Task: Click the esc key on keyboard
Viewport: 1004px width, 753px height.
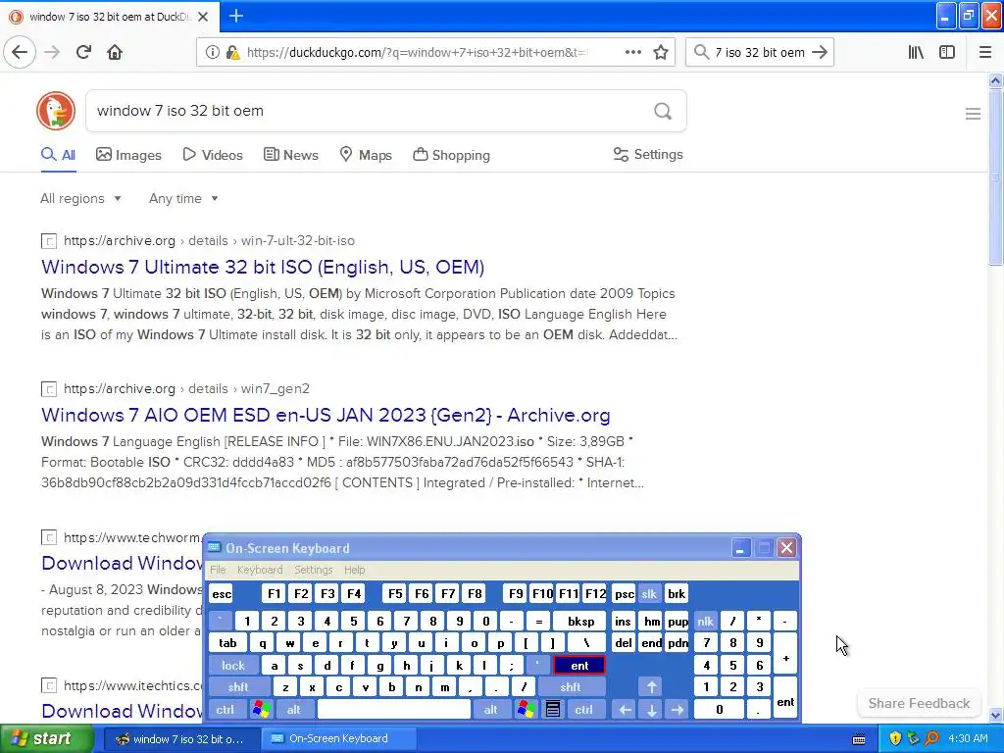Action: pos(222,593)
